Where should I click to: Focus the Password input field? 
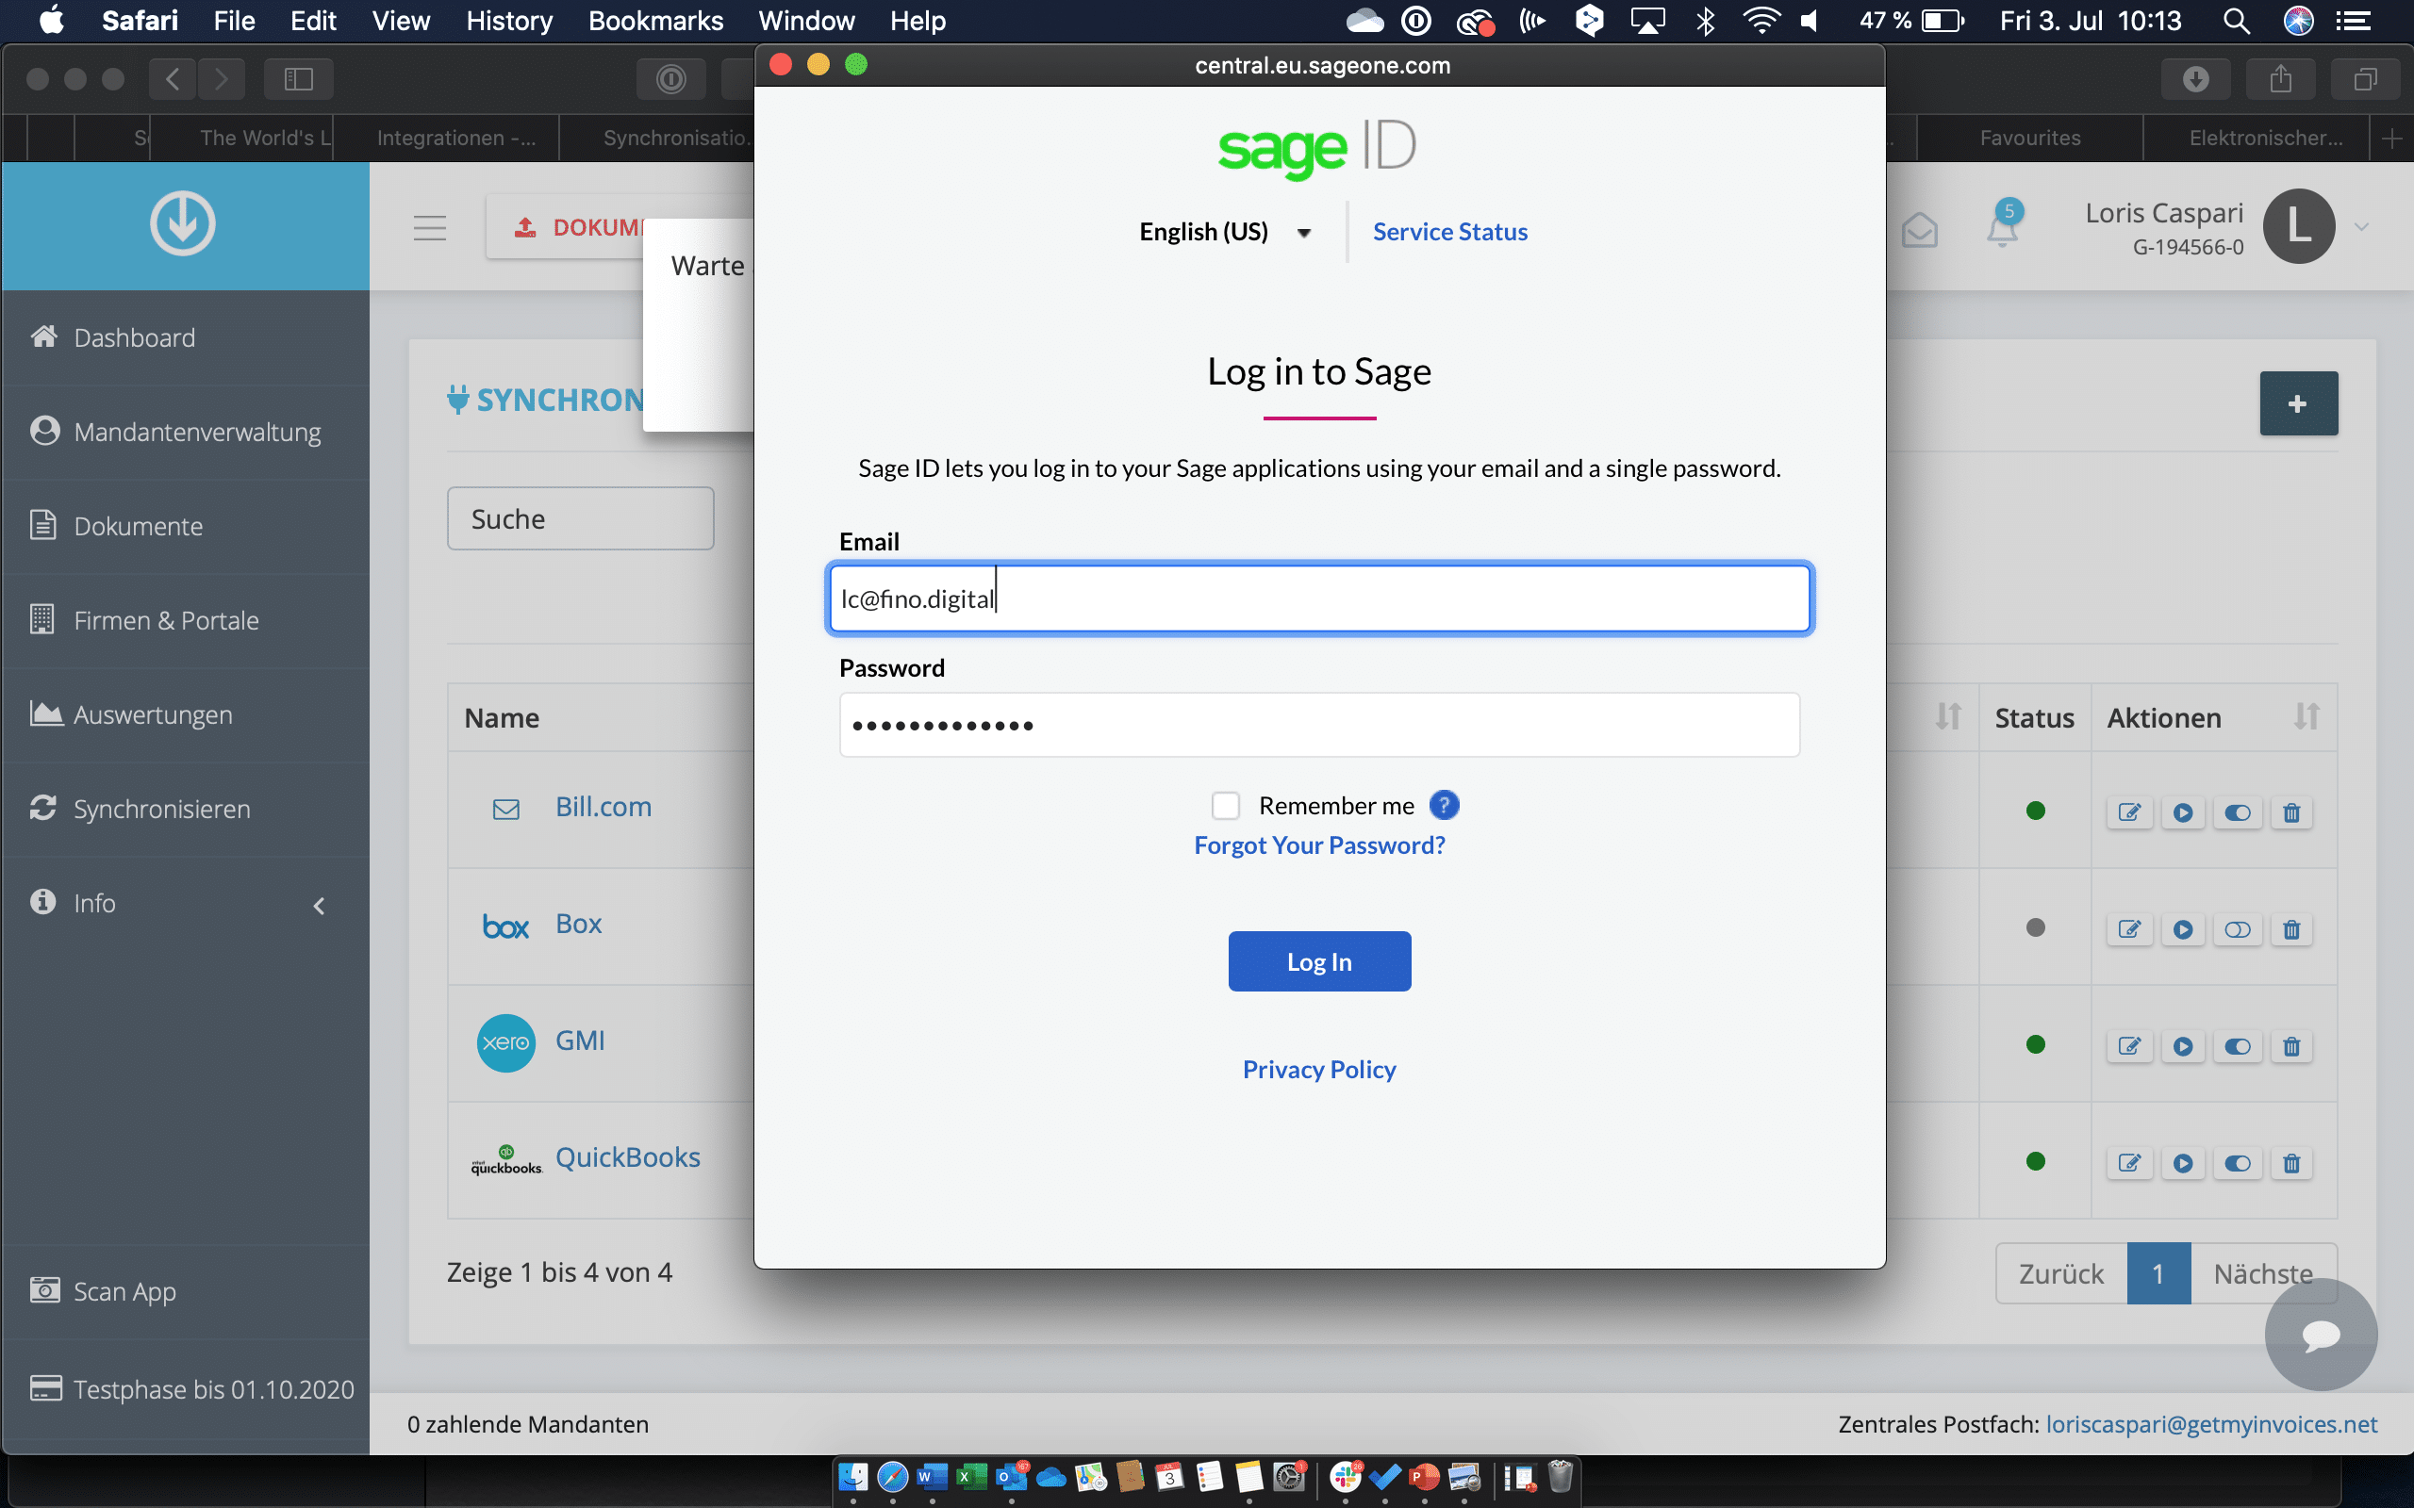pyautogui.click(x=1318, y=725)
